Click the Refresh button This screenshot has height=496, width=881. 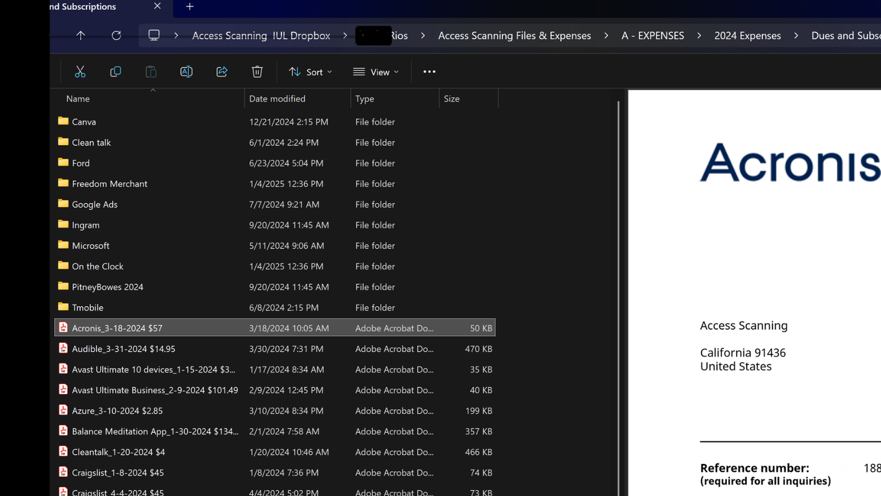116,35
